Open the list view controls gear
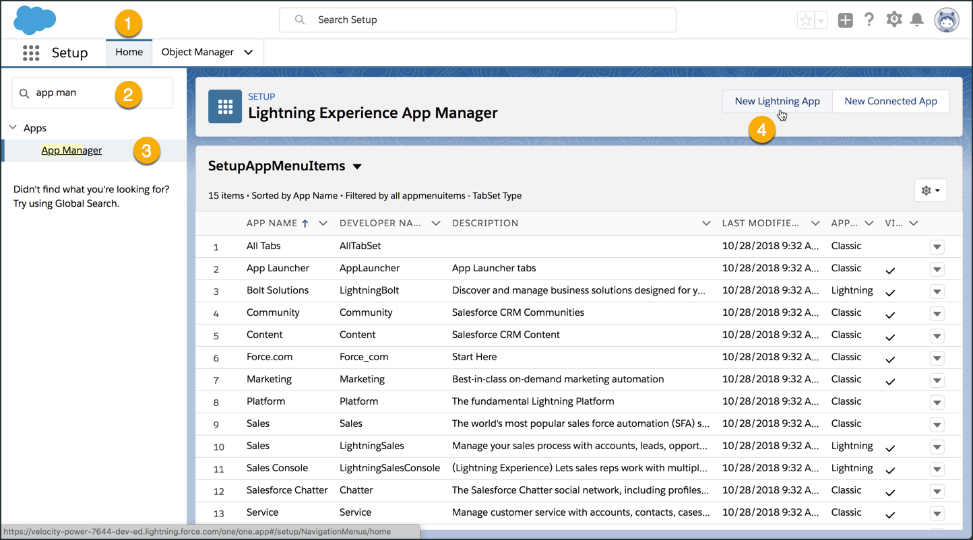 point(931,191)
